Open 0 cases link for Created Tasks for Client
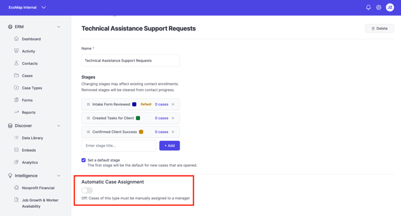 click(162, 118)
